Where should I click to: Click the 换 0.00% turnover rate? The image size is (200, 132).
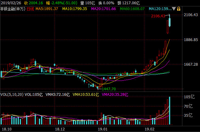pyautogui.click(x=106, y=3)
